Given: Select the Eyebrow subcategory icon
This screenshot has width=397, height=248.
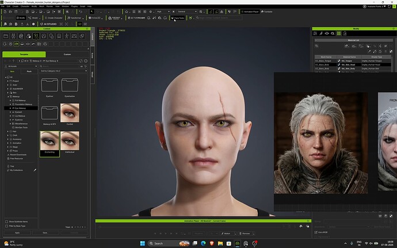Looking at the screenshot, I should [x=33, y=44].
